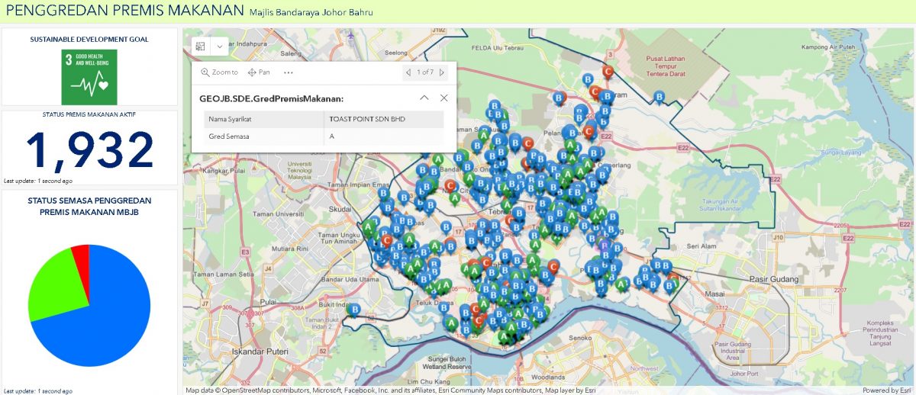
Task: Click the isolated B marker near Iskandar Puteri road
Action: point(354,309)
